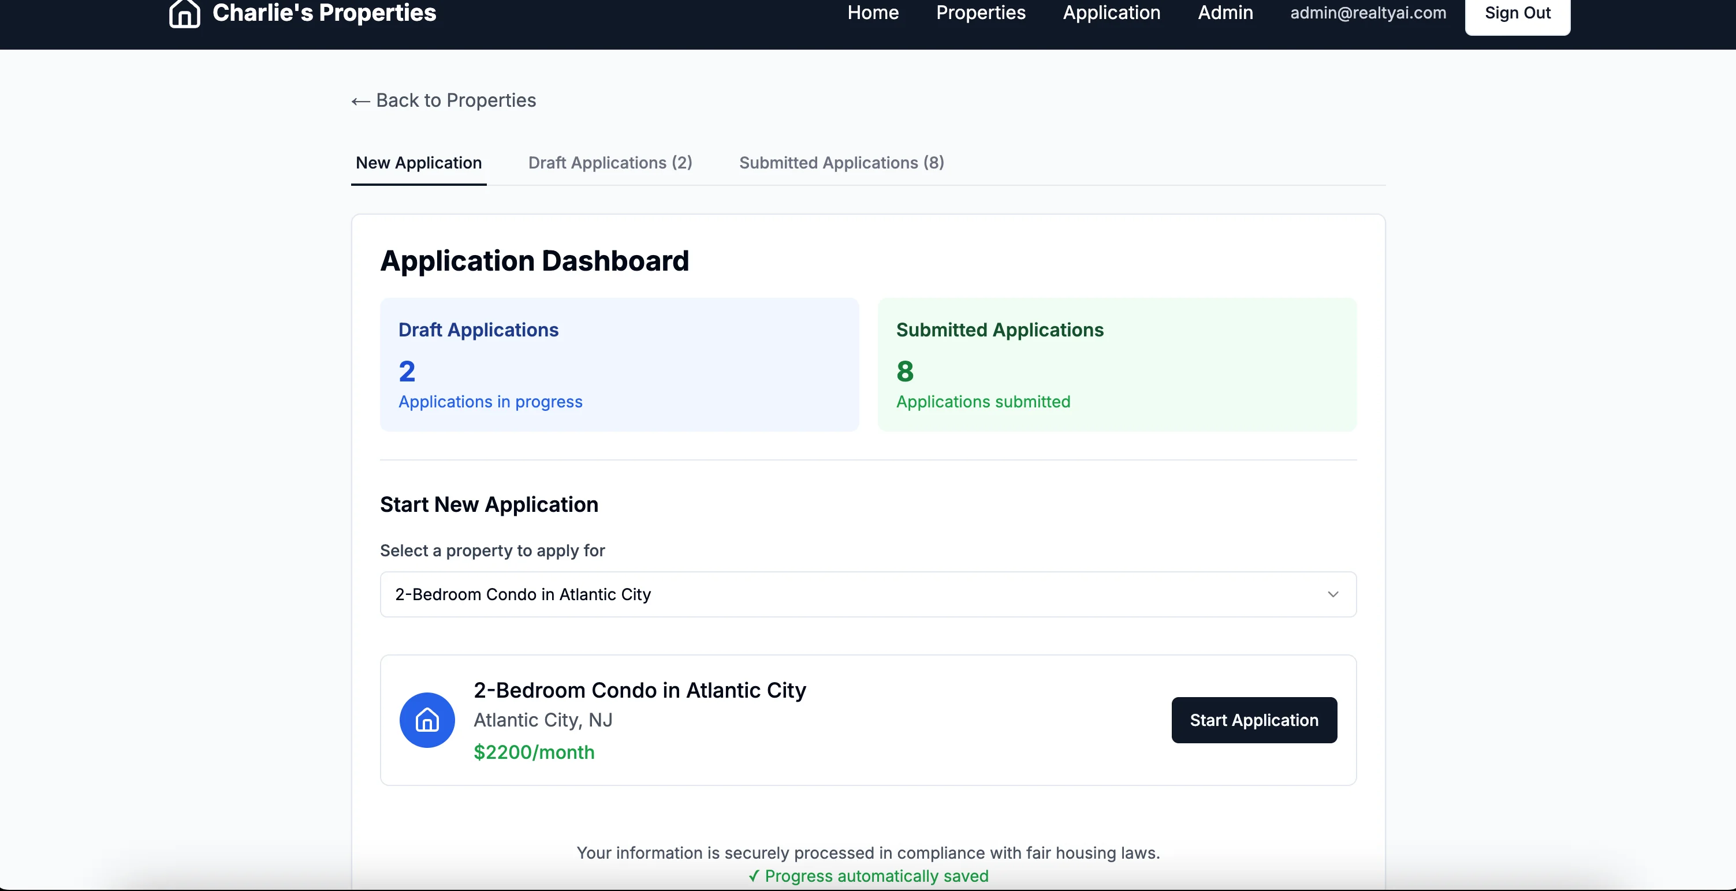Click the house logo icon in header
The image size is (1736, 891).
coord(184,13)
